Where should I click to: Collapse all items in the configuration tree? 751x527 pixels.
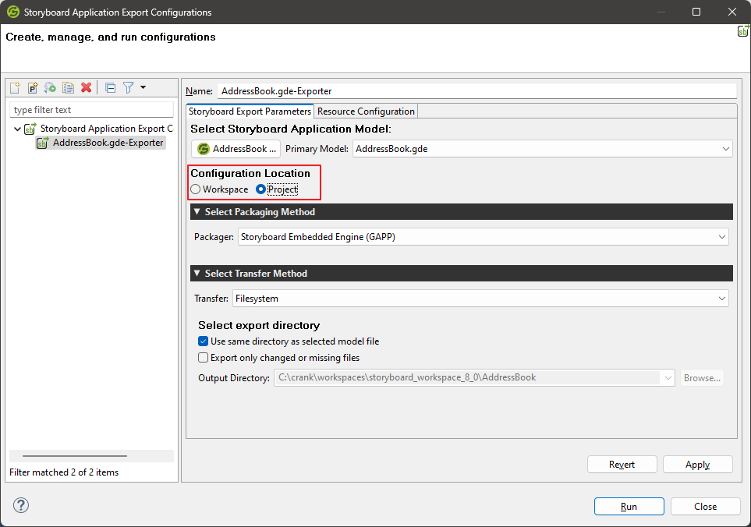[x=110, y=87]
